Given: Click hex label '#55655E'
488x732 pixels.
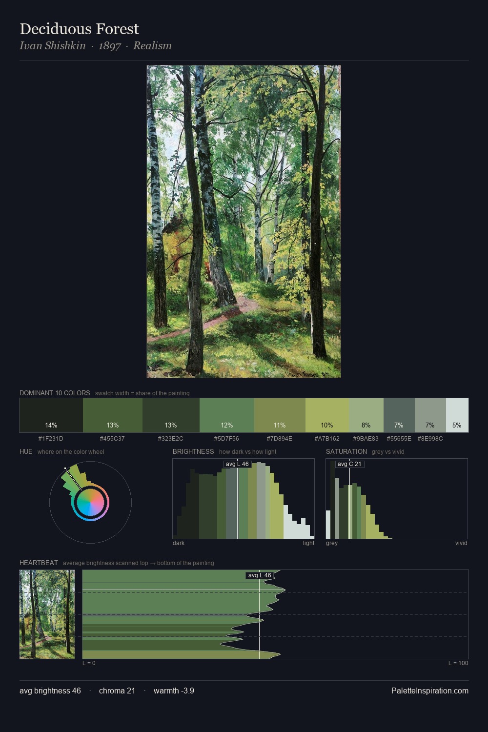Looking at the screenshot, I should [x=399, y=439].
